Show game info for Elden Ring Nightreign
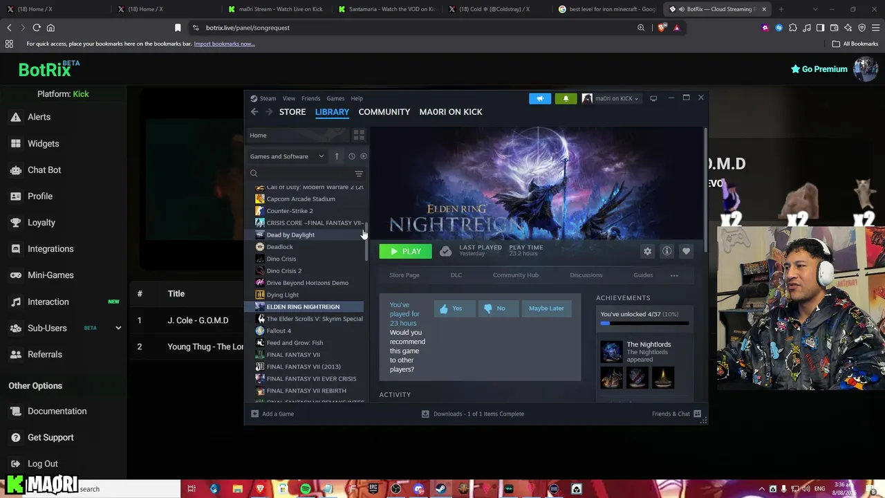The height and width of the screenshot is (498, 885). tap(667, 251)
